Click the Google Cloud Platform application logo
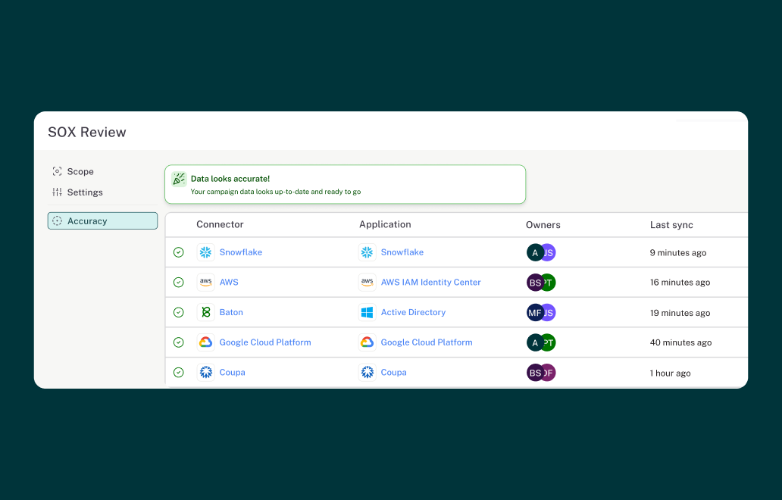The height and width of the screenshot is (500, 782). point(367,342)
